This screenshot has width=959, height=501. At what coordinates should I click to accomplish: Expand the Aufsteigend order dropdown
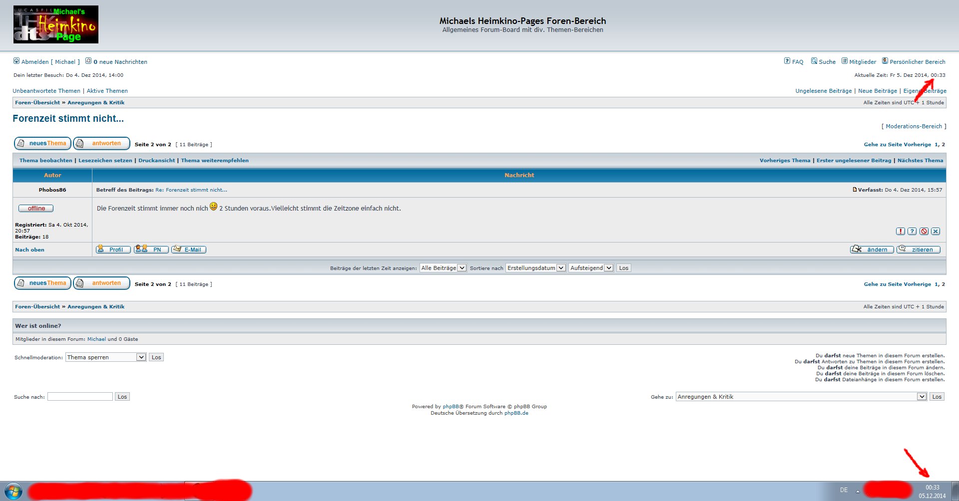click(x=591, y=268)
